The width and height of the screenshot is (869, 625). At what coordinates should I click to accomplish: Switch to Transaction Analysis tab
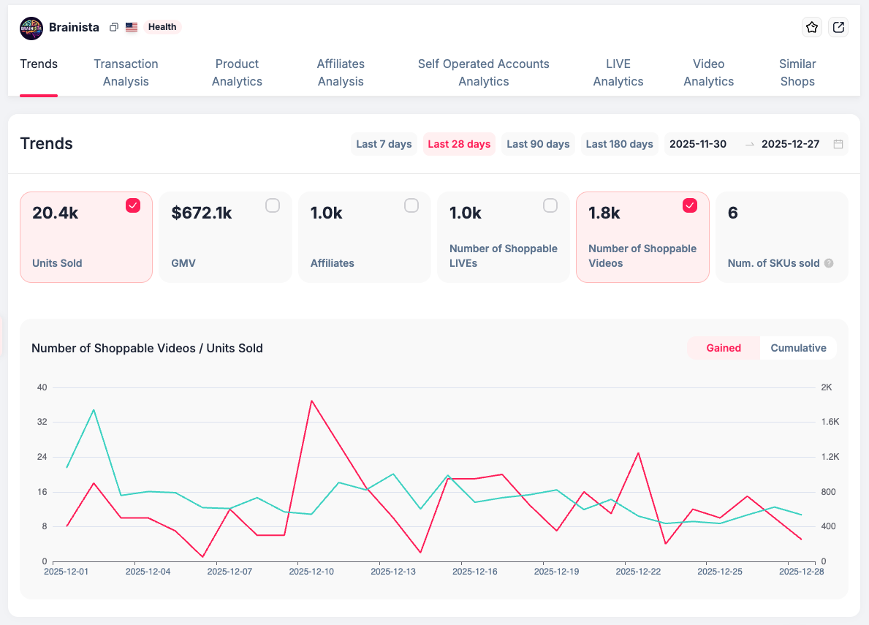tap(126, 72)
